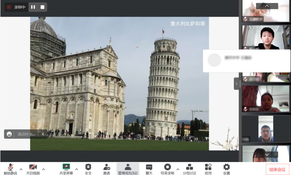Viewport: 291px width, 175px height.
Task: Click the red 结束会议 button
Action: coord(277,169)
